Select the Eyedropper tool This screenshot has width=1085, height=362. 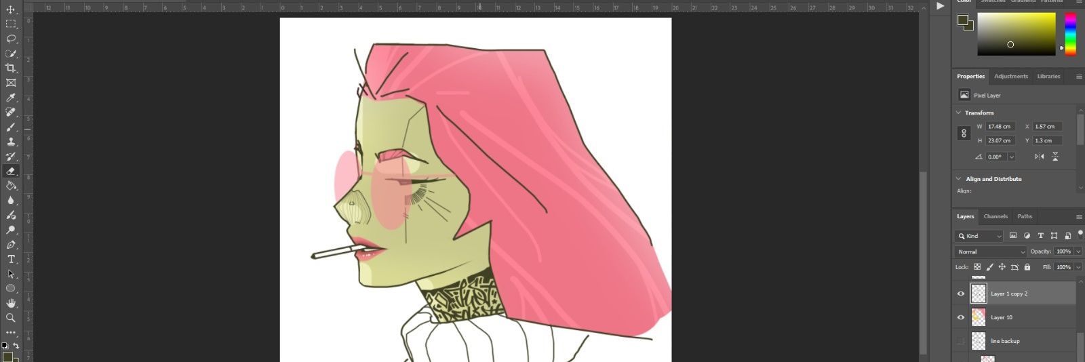(x=11, y=98)
